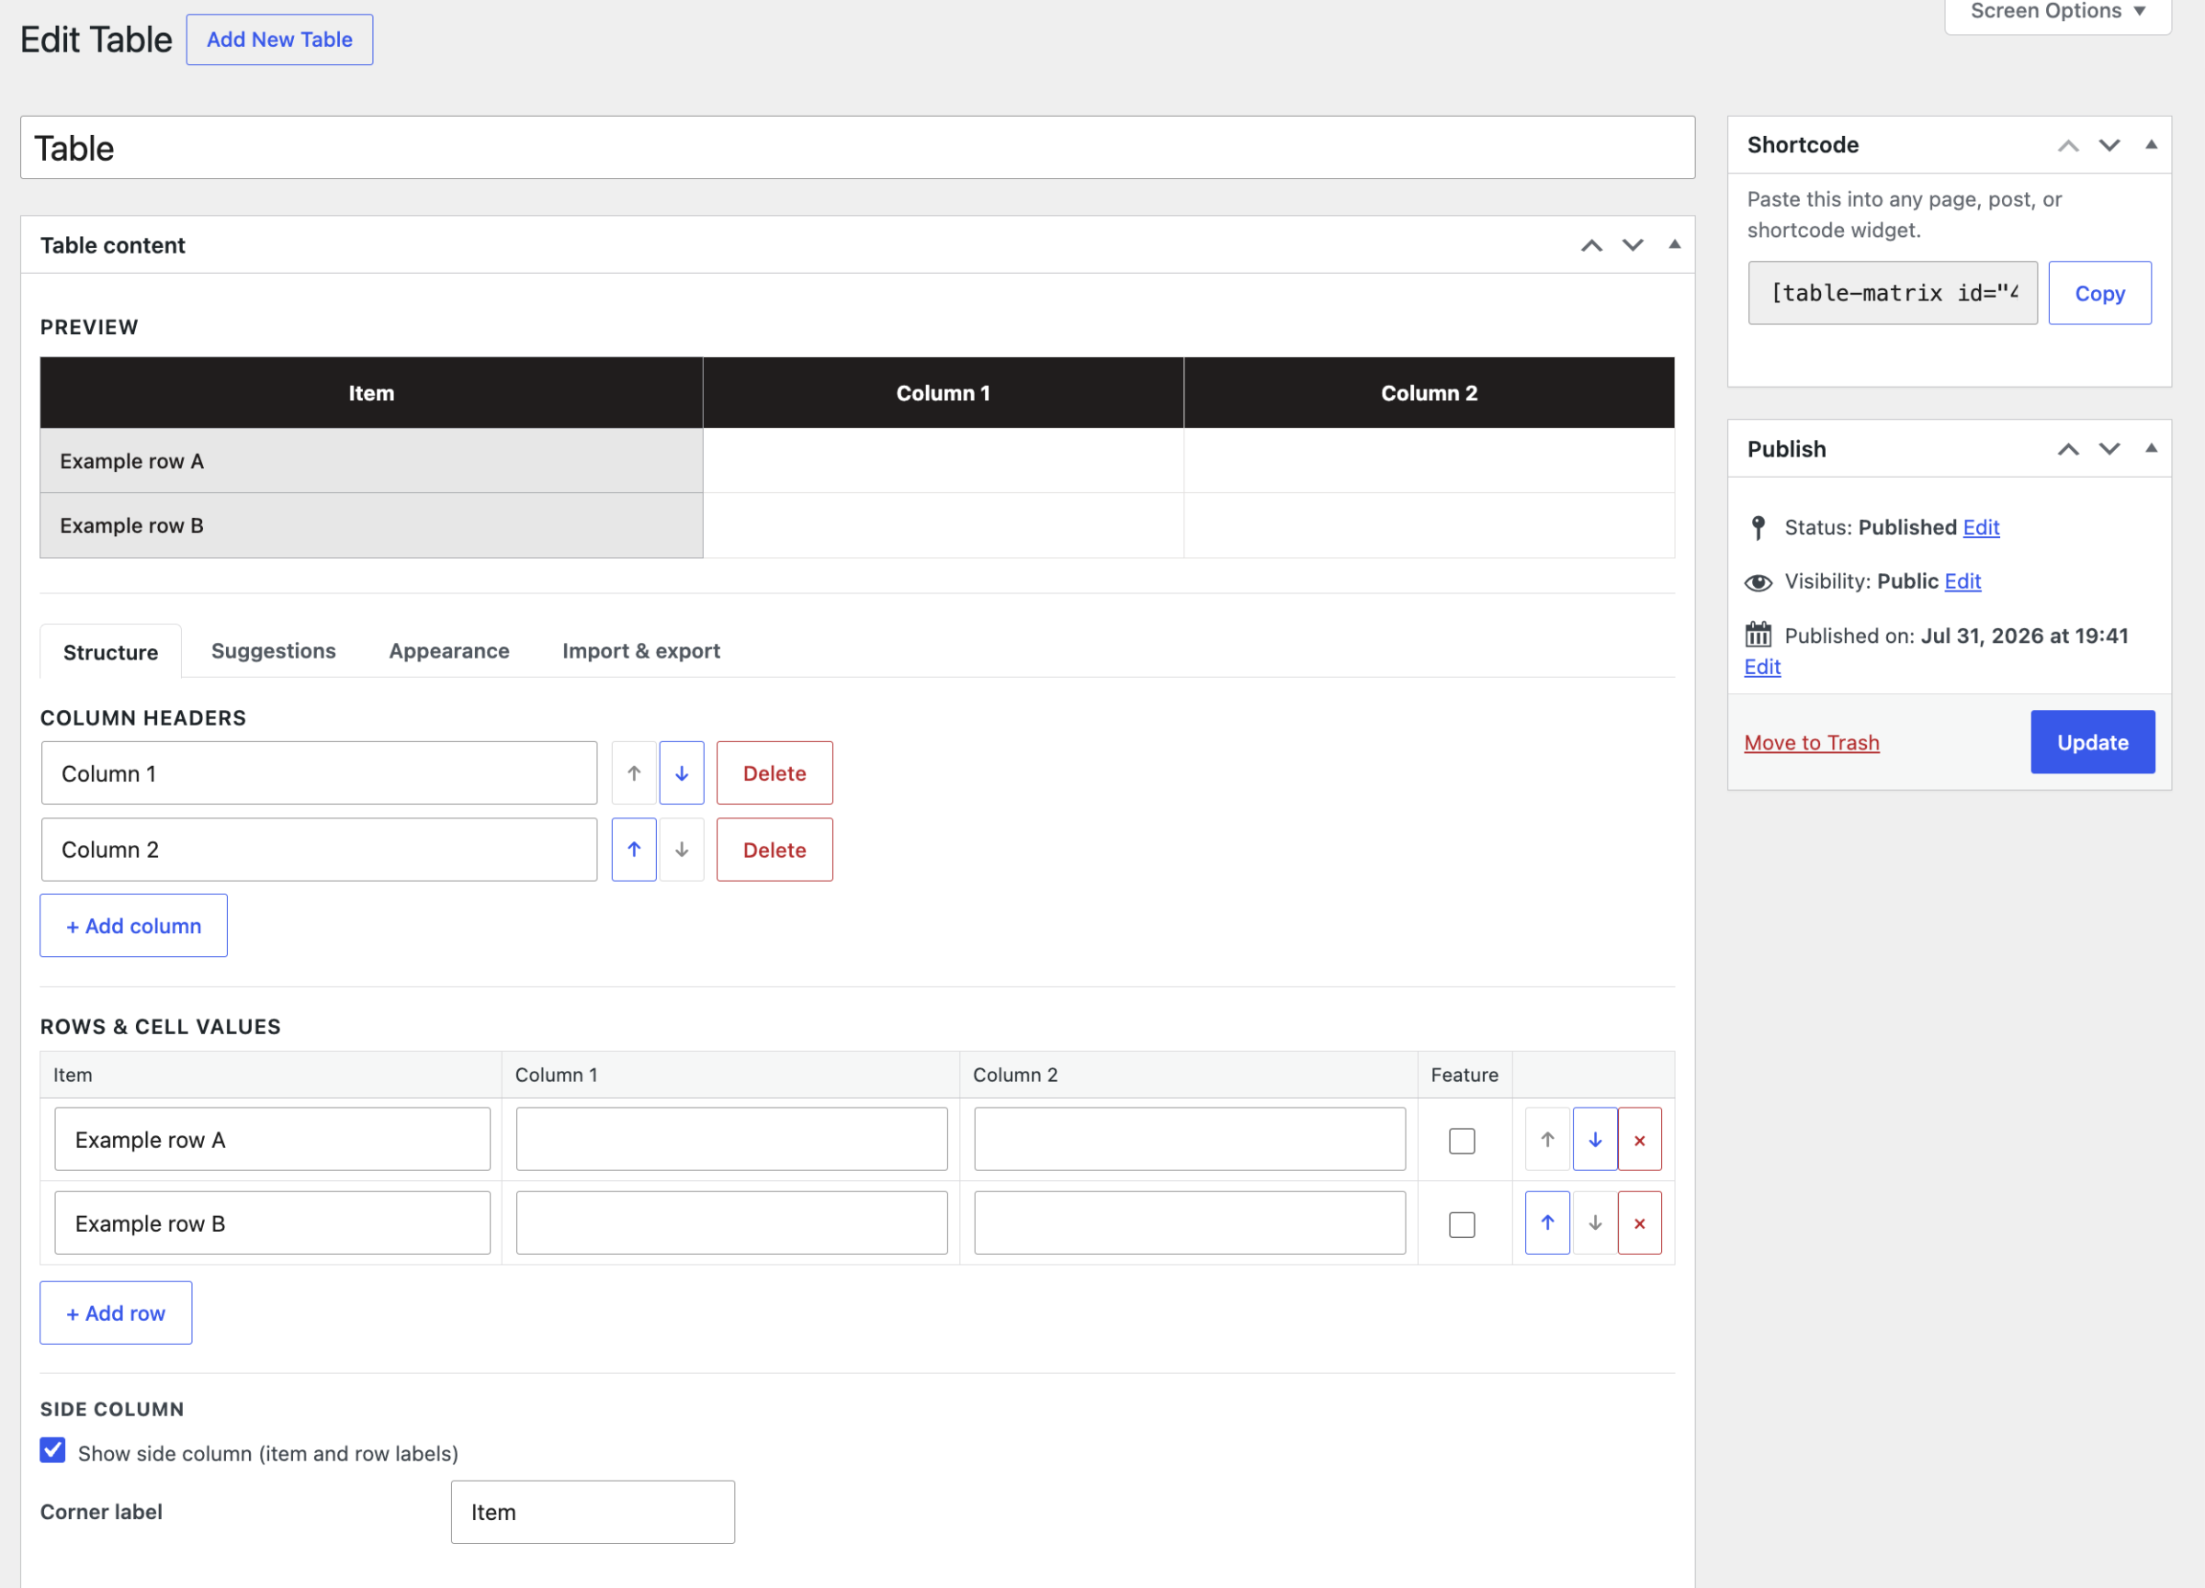Click the visibility eye icon in Publish

point(1758,582)
